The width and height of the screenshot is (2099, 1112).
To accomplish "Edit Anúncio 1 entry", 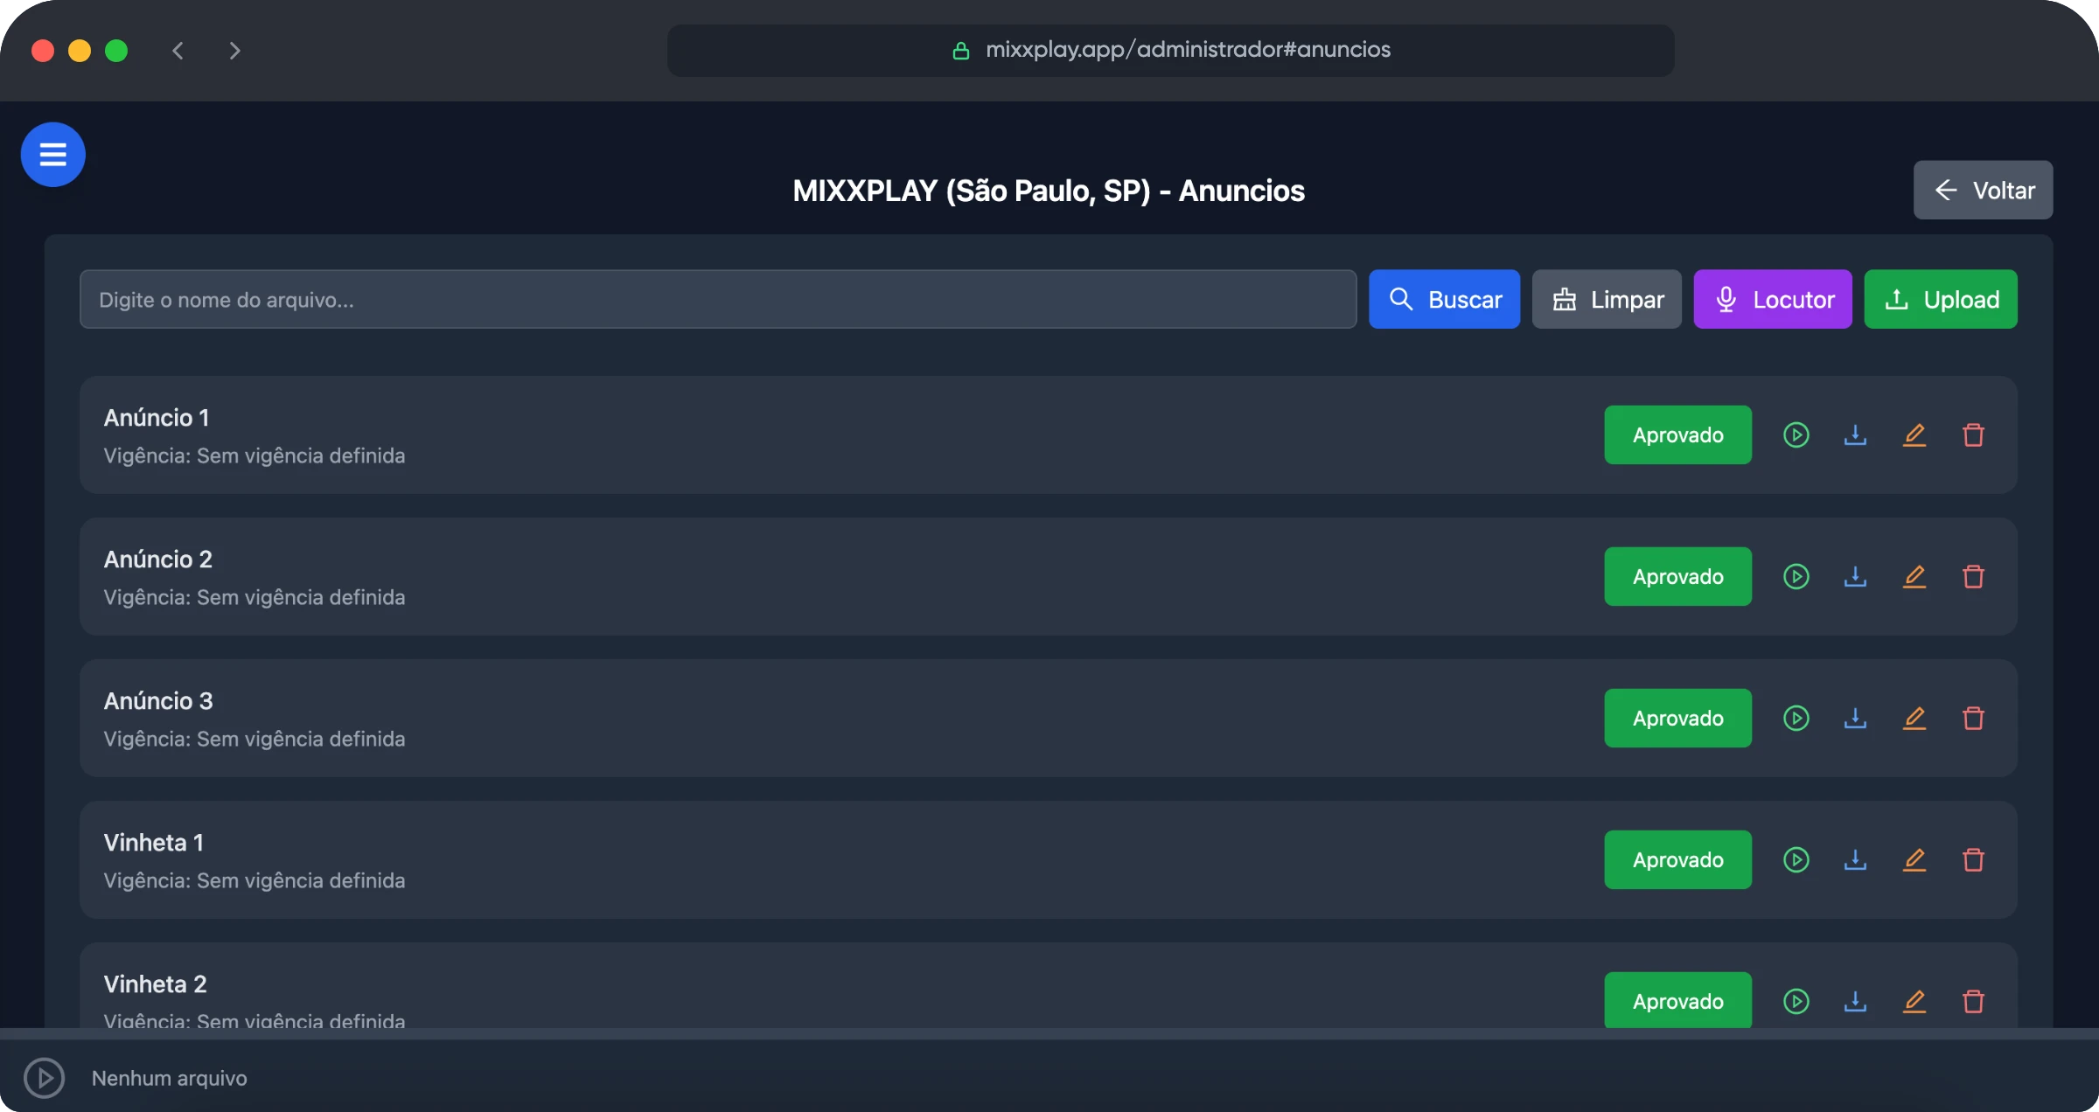I will [x=1914, y=434].
